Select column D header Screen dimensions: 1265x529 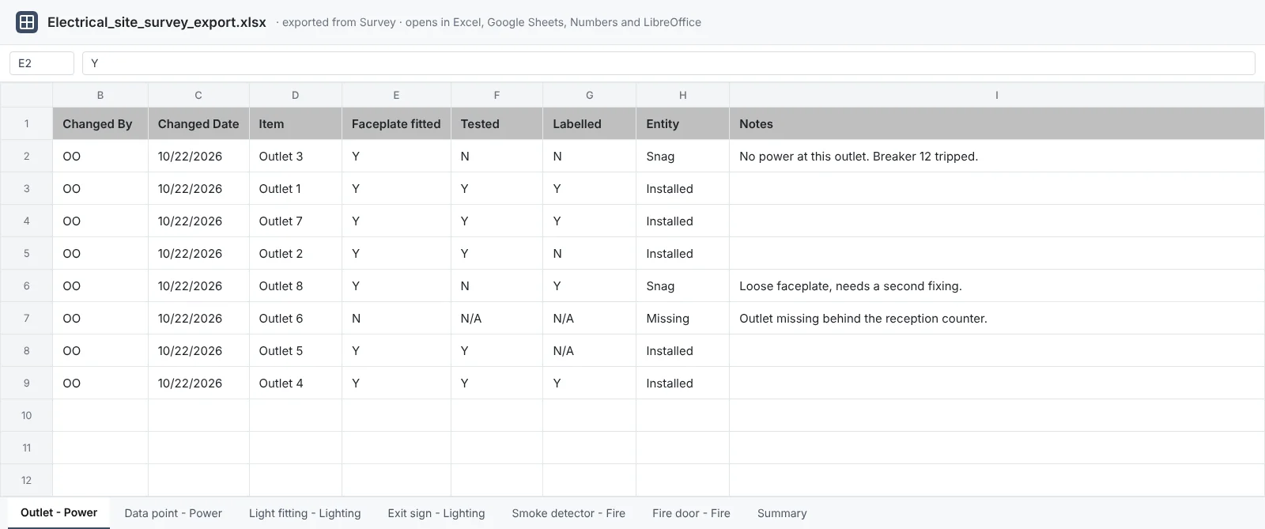[x=296, y=95]
